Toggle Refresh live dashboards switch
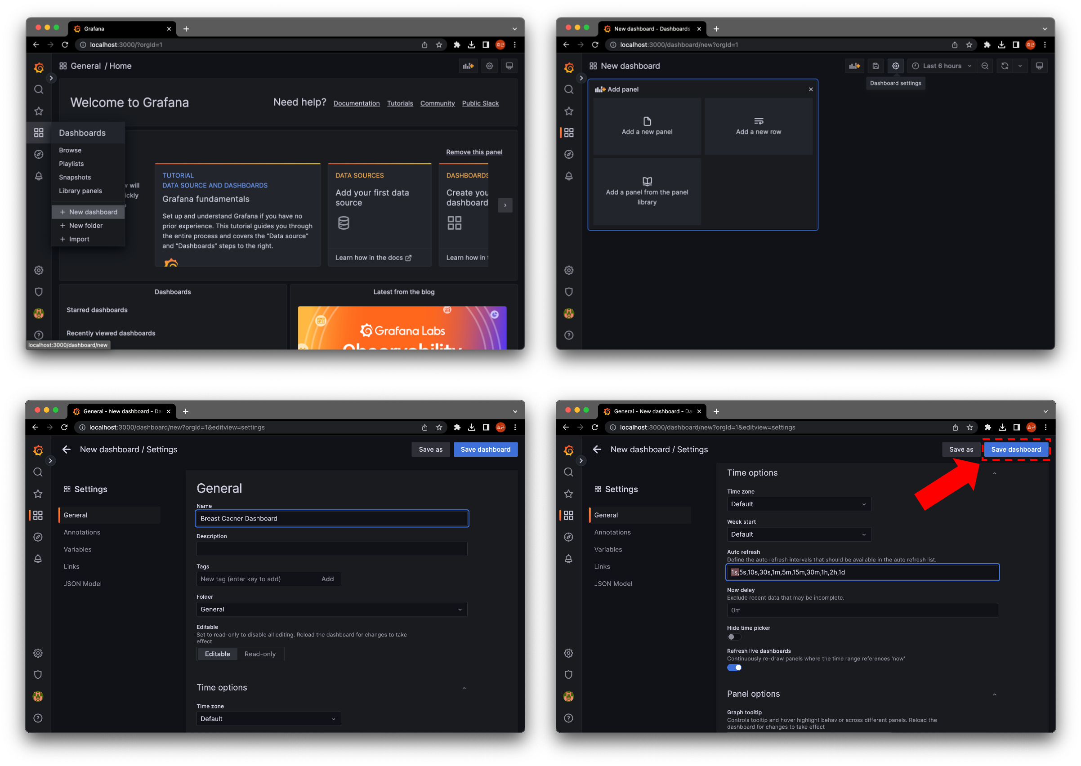Image resolution: width=1081 pixels, height=766 pixels. (734, 668)
